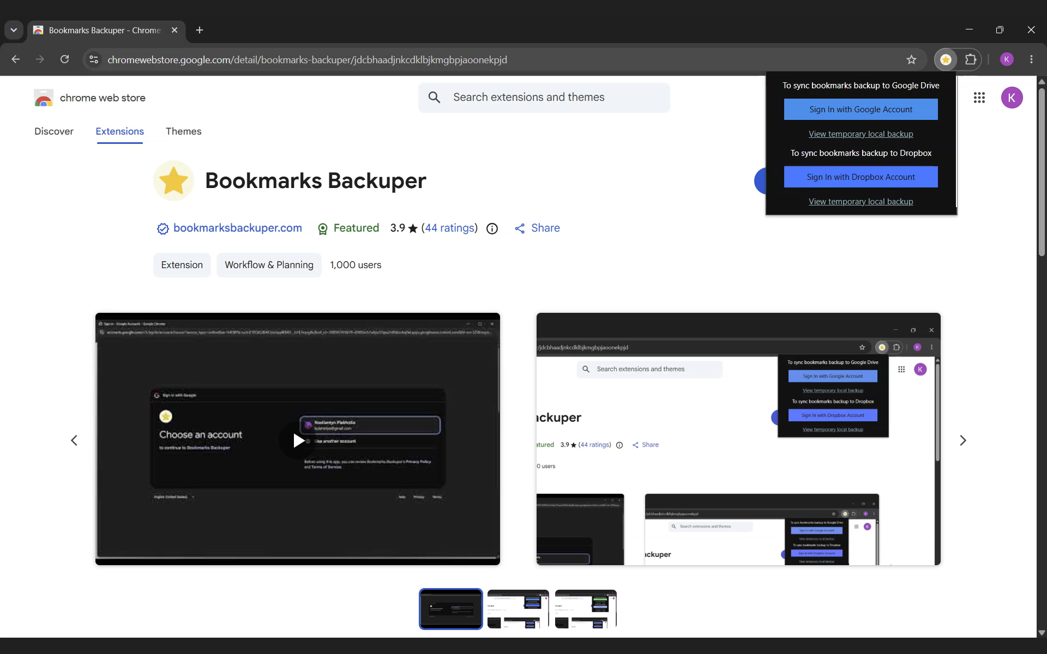The height and width of the screenshot is (654, 1047).
Task: Click the scrollbar down arrow
Action: coord(1042,633)
